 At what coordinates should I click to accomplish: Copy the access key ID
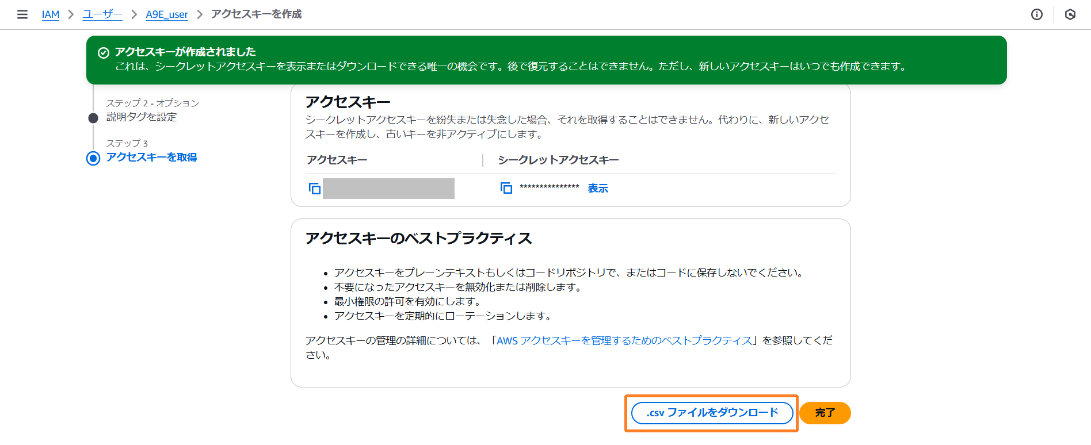(x=315, y=189)
